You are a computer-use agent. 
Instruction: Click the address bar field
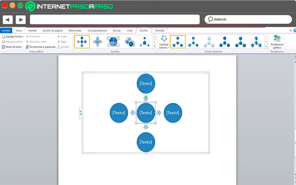pos(115,20)
